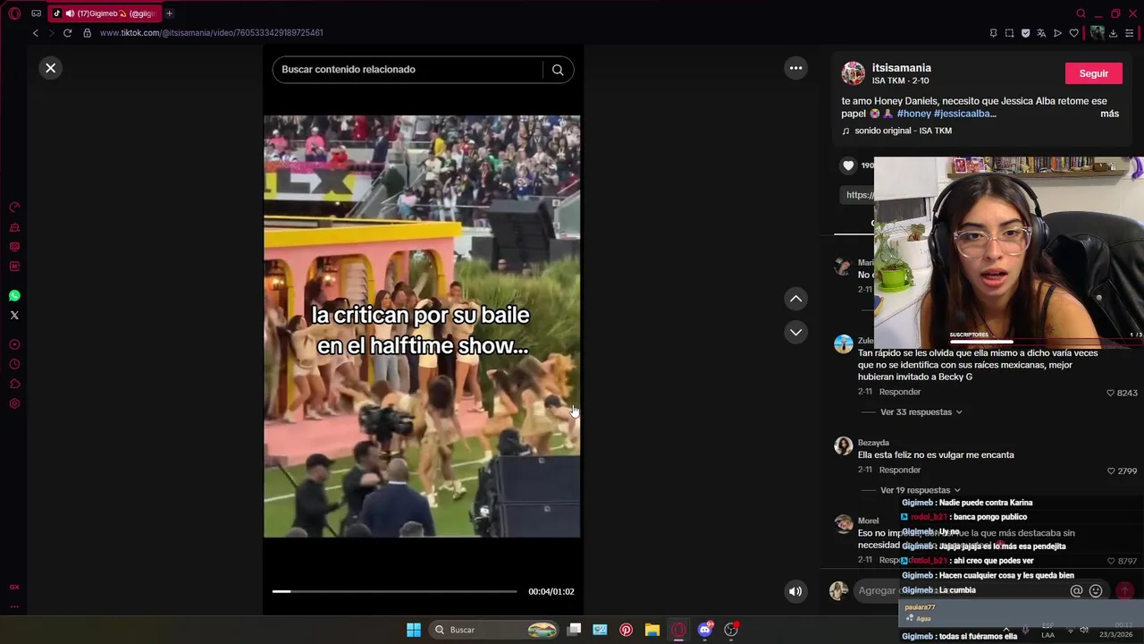Go to next video arrow

click(795, 332)
